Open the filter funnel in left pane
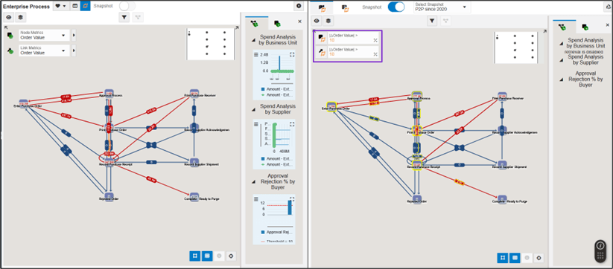Image resolution: width=613 pixels, height=269 pixels. click(x=124, y=17)
